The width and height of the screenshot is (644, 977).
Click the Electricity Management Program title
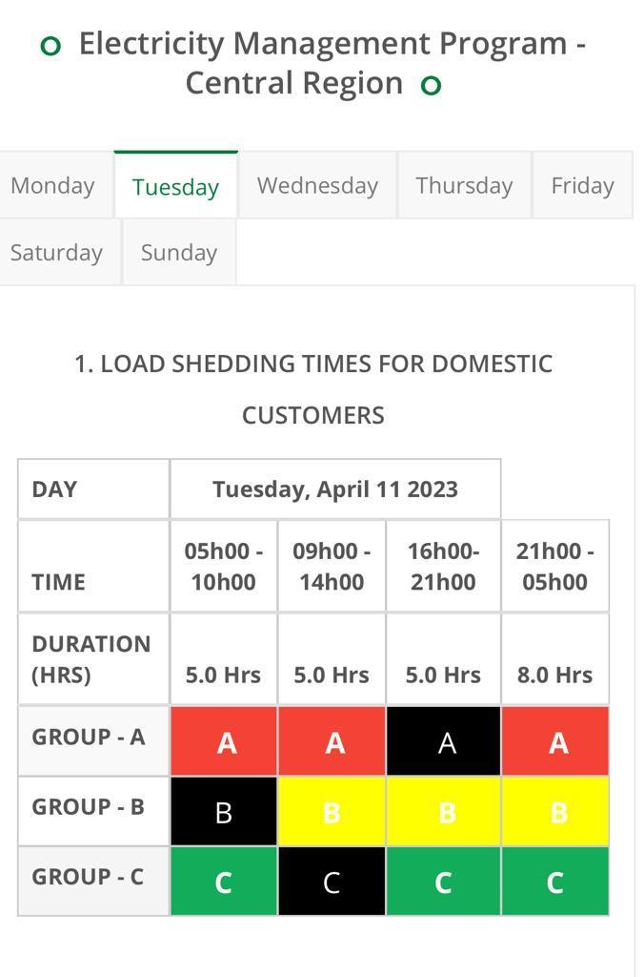pos(314,63)
